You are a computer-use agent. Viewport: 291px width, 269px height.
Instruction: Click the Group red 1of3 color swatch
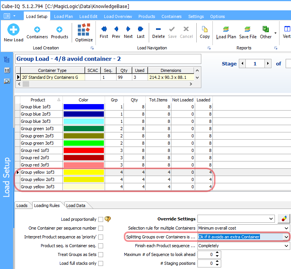point(84,150)
